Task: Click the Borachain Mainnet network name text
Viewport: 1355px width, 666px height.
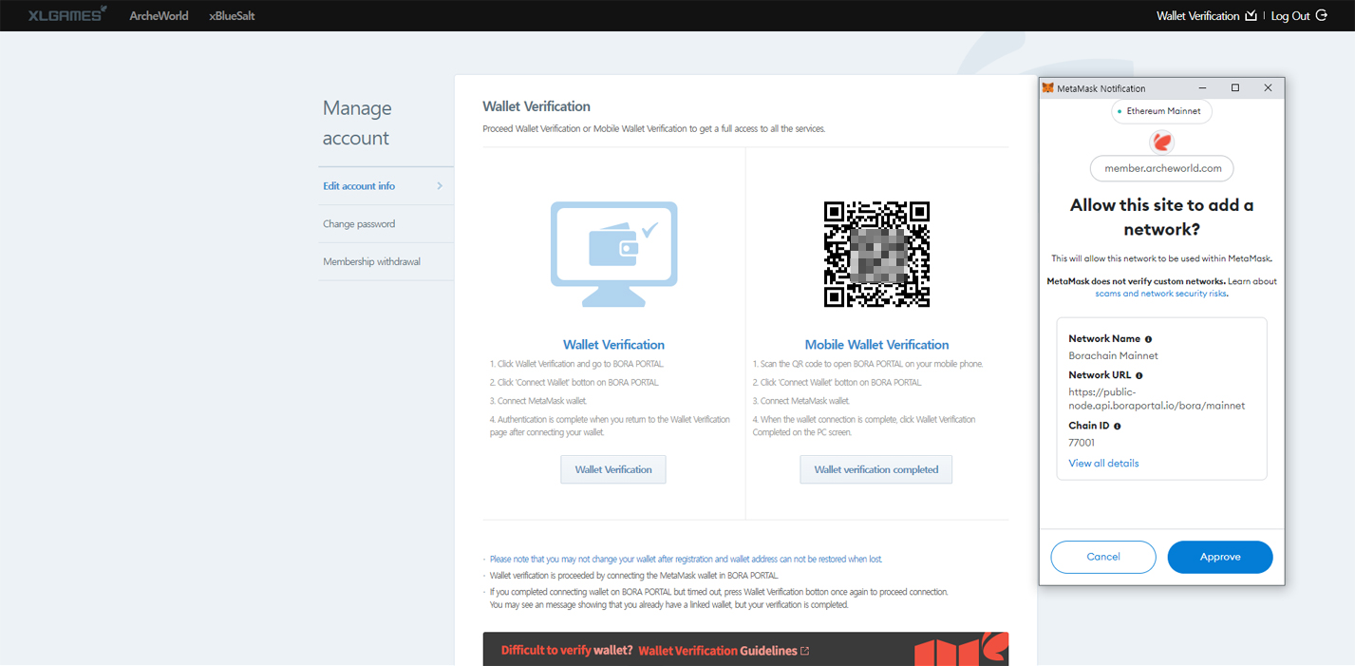Action: click(1113, 356)
